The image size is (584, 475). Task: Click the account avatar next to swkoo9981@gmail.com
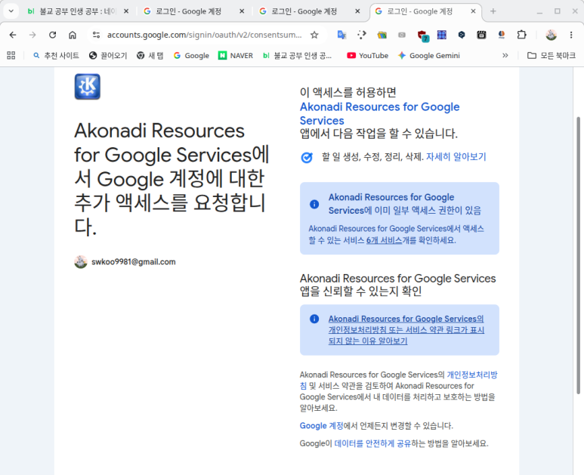coord(81,262)
